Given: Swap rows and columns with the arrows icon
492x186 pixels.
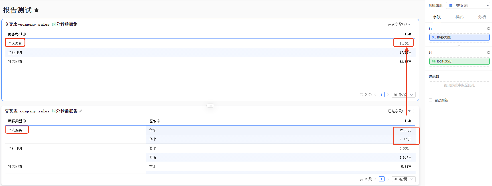Looking at the screenshot, I should coord(459,46).
